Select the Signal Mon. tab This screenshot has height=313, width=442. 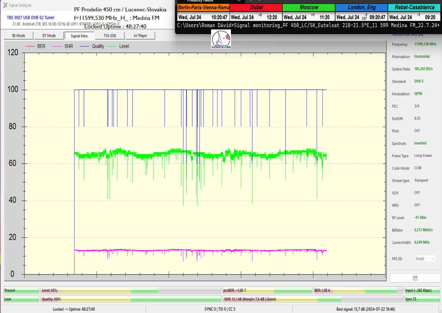coord(79,36)
